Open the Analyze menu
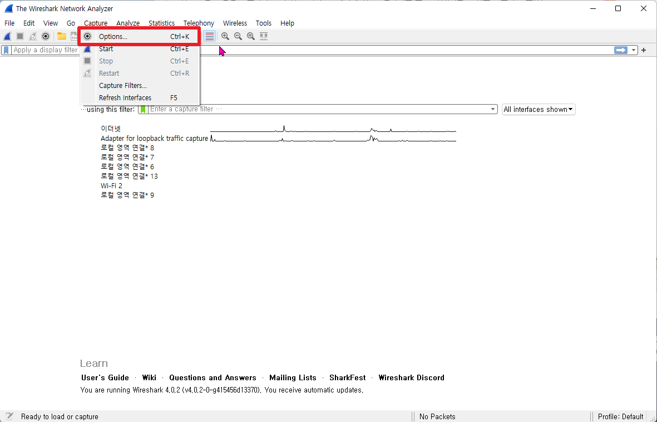657x422 pixels. 128,23
